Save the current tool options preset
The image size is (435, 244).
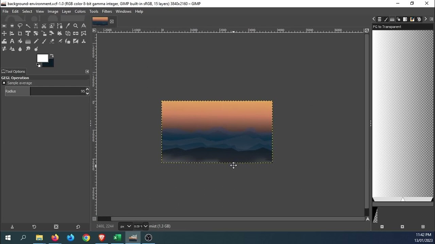[x=12, y=227]
